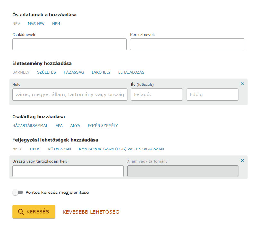Viewport: 257px width, 233px height.
Task: Choose LAKÓHELY life event
Action: click(101, 72)
